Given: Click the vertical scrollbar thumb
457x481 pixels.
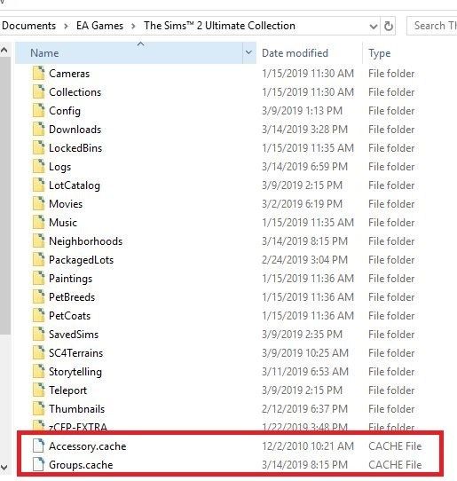Looking at the screenshot, I should pyautogui.click(x=5, y=196).
